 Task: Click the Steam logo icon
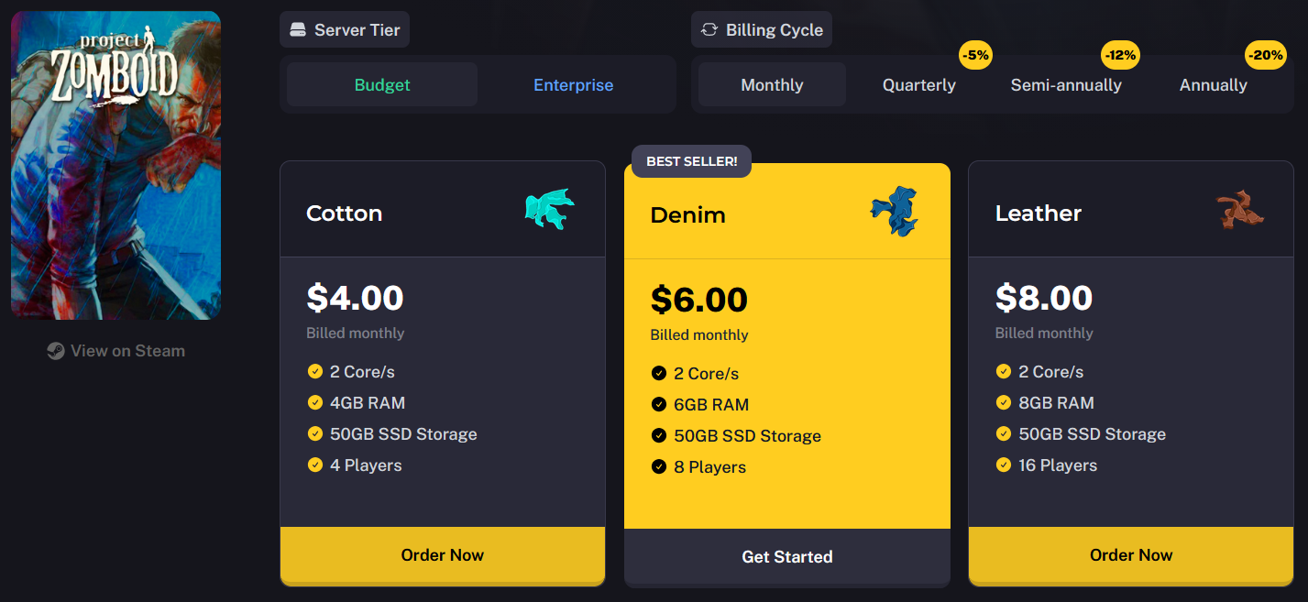56,351
